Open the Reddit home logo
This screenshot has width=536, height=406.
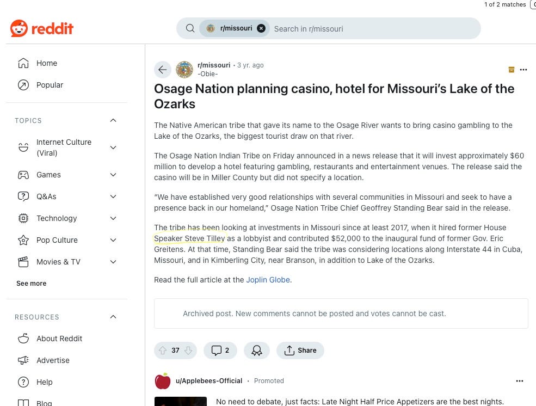click(42, 28)
